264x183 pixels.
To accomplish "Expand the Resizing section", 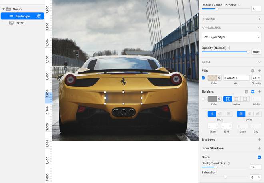I will coord(259,19).
